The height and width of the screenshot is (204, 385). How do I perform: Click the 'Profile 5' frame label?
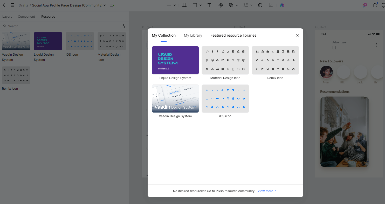(x=320, y=27)
